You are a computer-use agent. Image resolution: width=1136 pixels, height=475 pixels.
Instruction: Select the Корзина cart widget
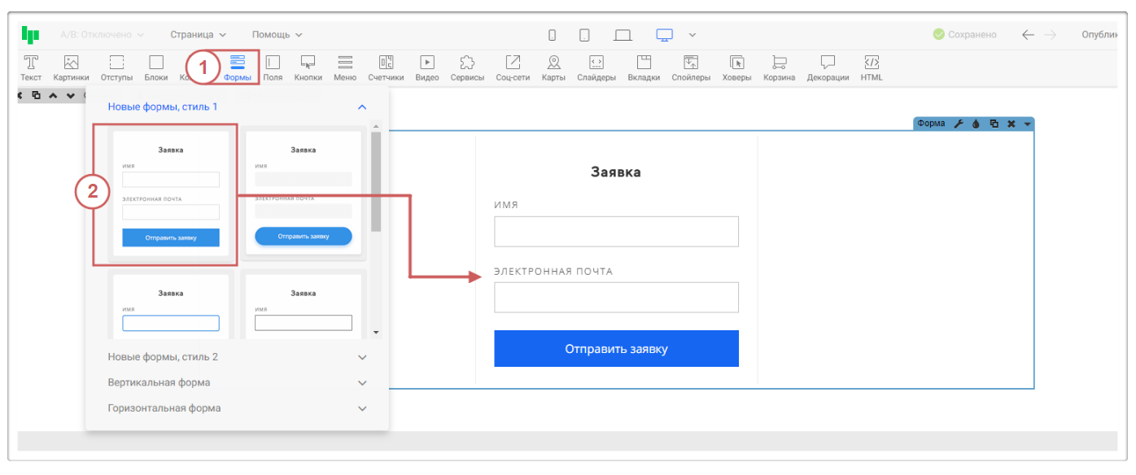tap(779, 63)
